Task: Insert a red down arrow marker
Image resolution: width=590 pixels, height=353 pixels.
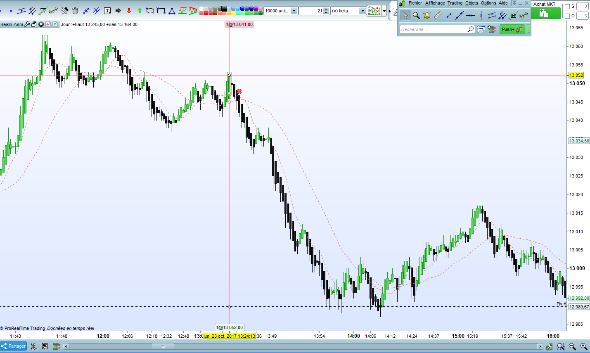Action: coord(129,11)
